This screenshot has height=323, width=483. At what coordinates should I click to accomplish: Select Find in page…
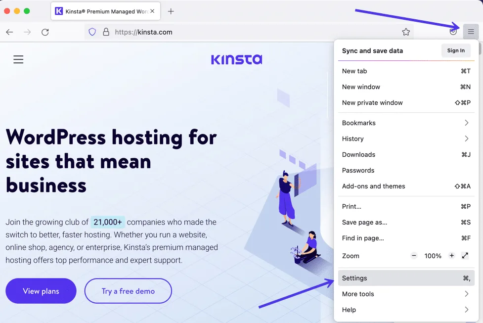[x=406, y=238]
